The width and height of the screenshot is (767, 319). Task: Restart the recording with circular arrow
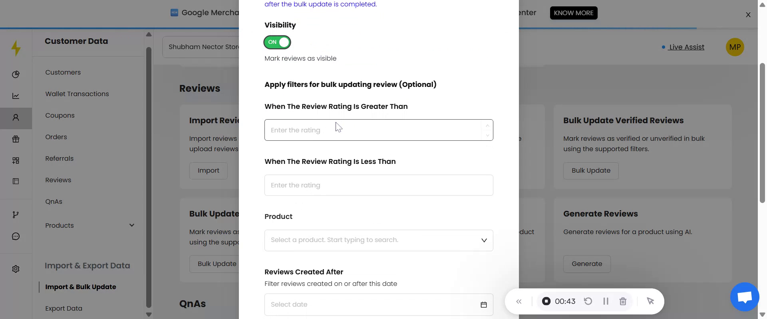tap(588, 301)
